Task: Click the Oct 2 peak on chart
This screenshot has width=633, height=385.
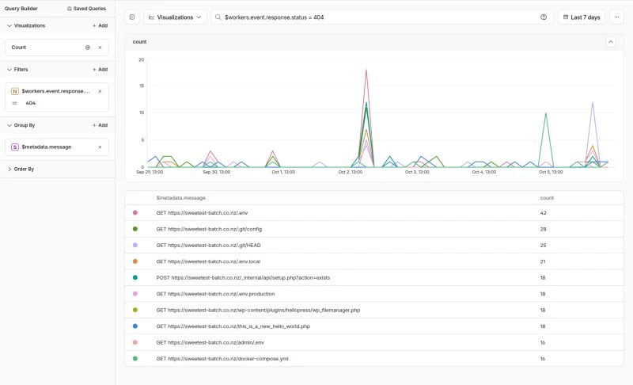Action: coord(366,70)
